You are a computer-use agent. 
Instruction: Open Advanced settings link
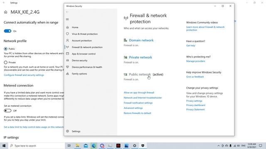133,108
